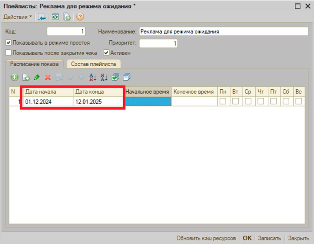Click the Наименование input field
Screen dimensions: 314x244
click(x=224, y=31)
